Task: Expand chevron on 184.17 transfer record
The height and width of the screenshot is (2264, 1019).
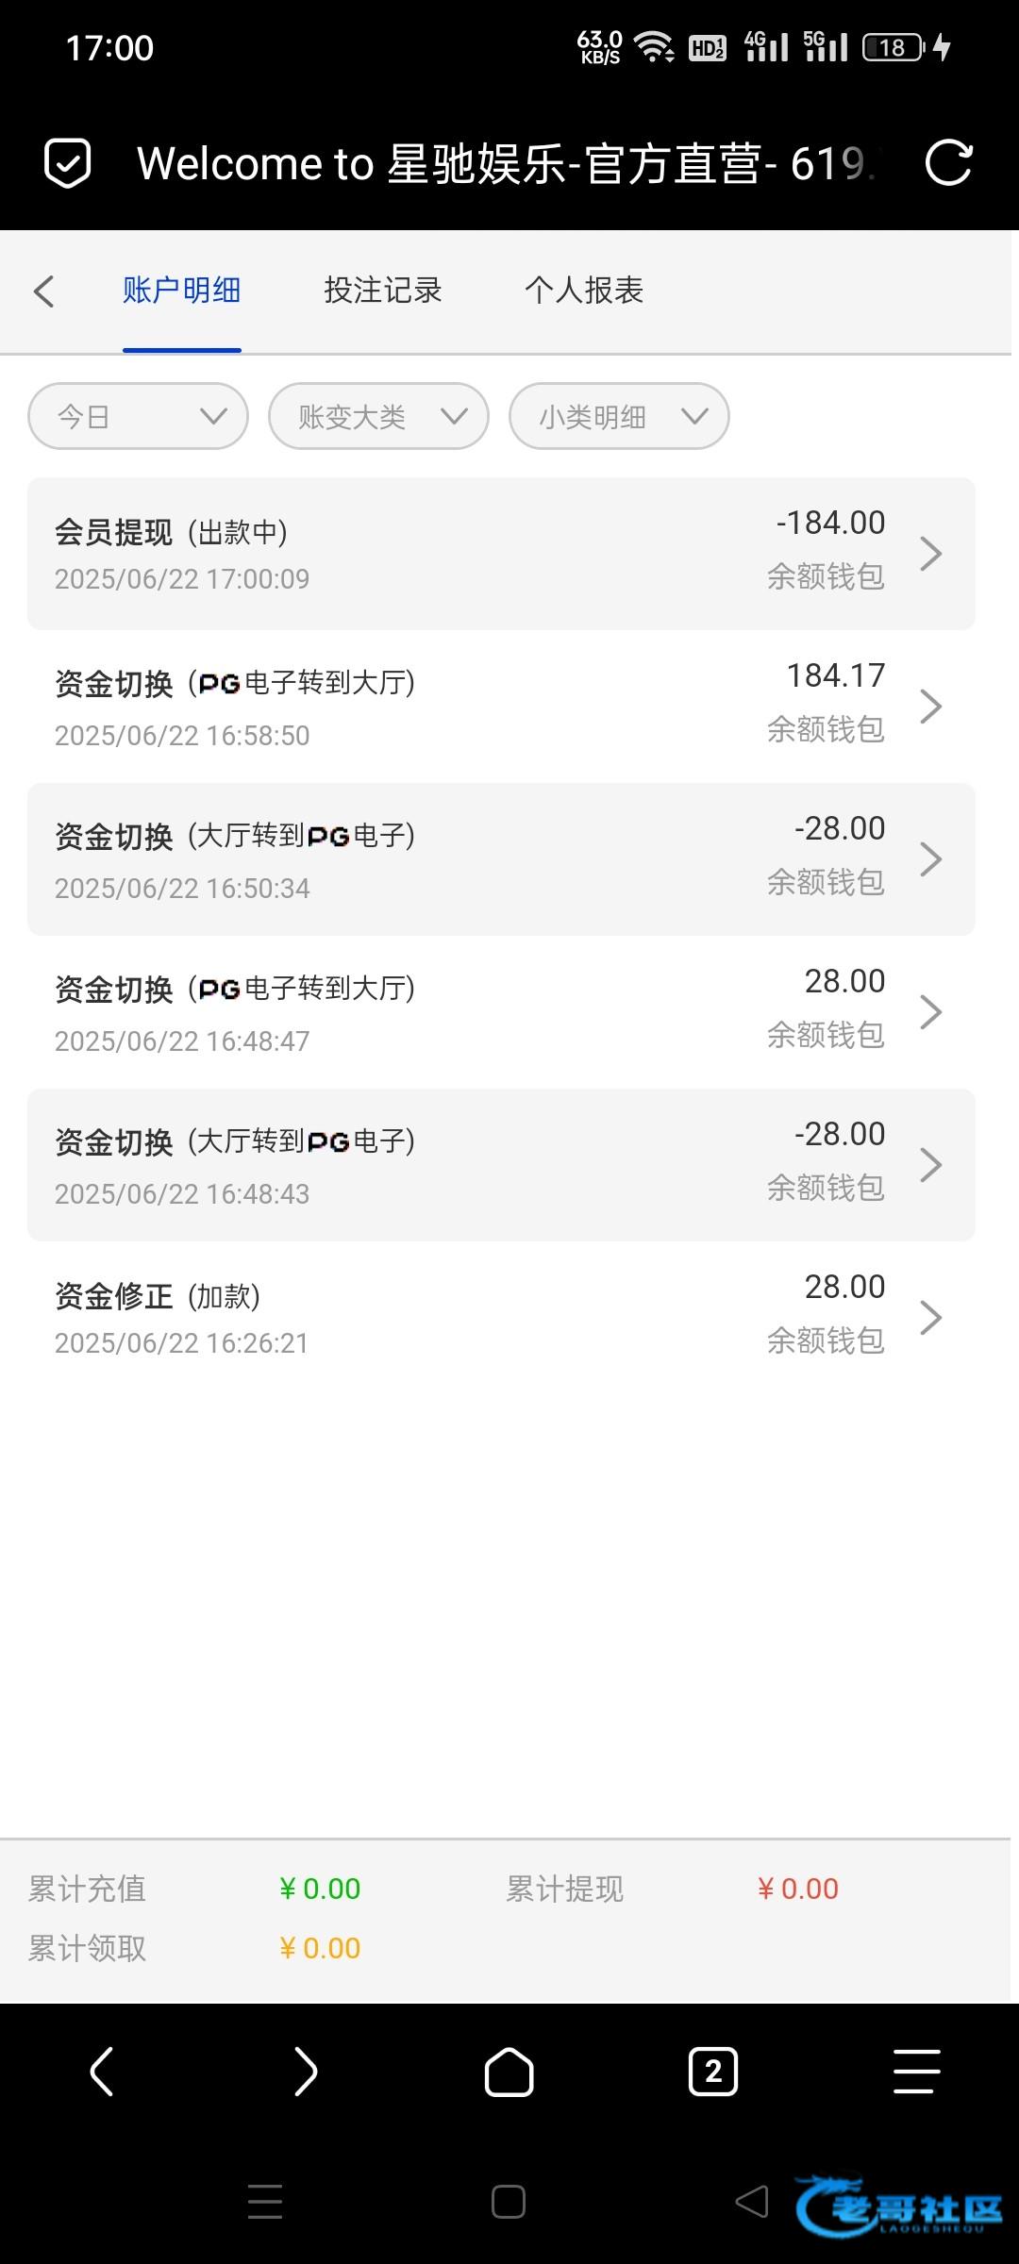Action: click(930, 707)
